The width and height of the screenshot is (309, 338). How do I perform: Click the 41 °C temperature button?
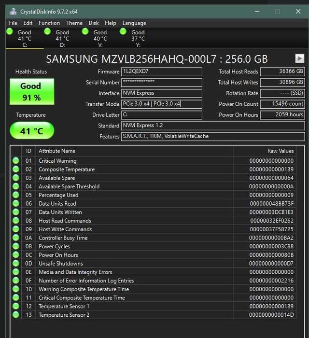tap(32, 131)
